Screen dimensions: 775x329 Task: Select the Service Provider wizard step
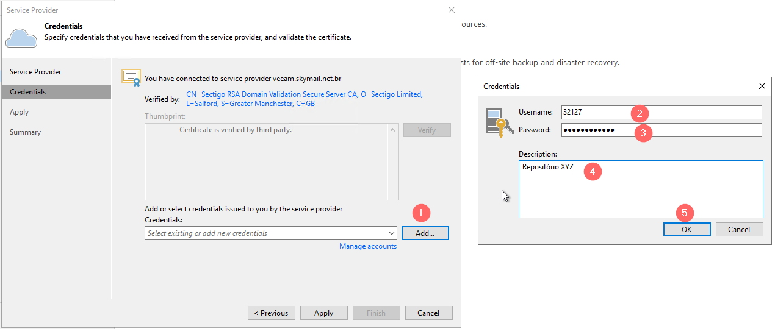(x=35, y=72)
